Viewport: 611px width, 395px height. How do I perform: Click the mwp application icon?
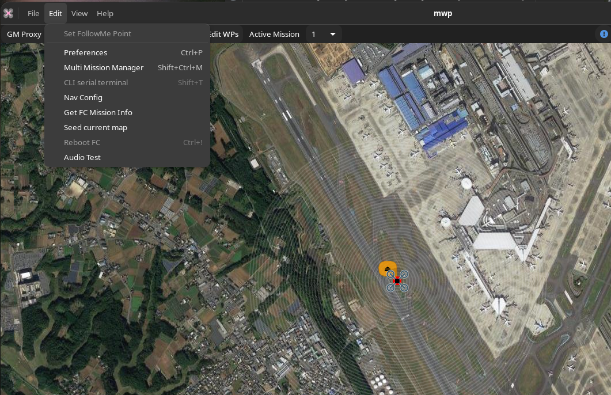tap(8, 14)
